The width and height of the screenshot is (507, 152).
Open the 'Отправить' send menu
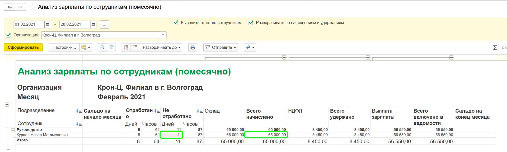[x=220, y=47]
